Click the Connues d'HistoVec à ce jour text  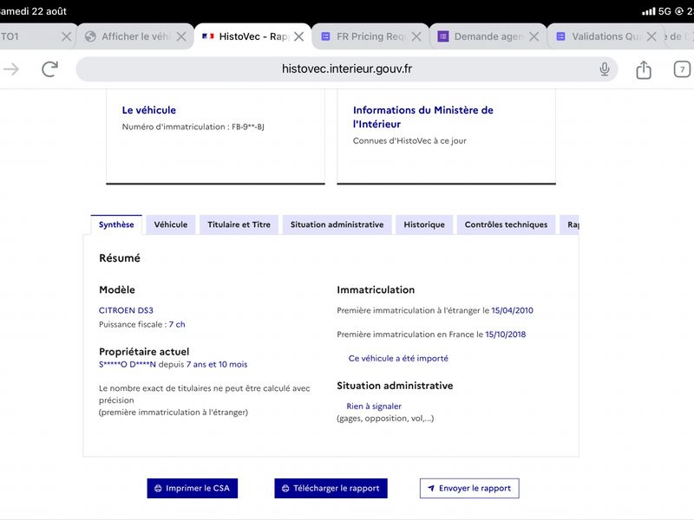tap(409, 140)
